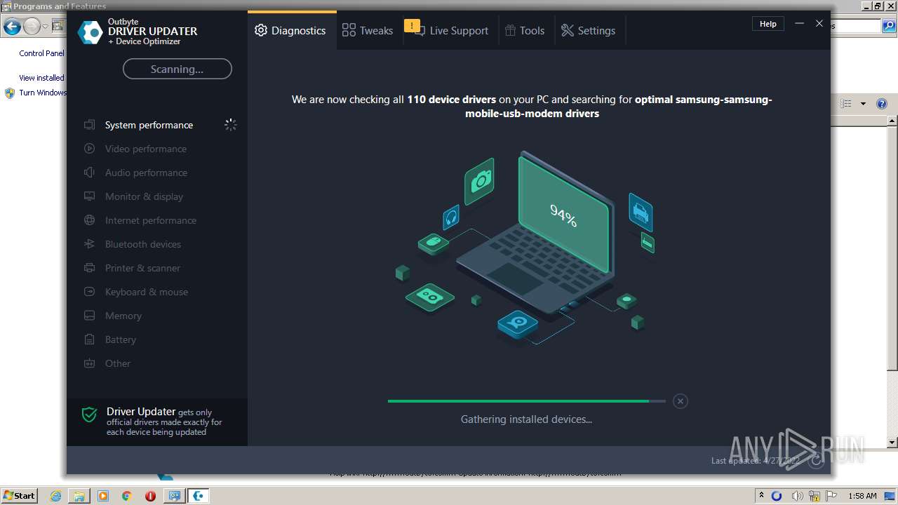Viewport: 898px width, 505px height.
Task: Click the Audio performance speaker icon
Action: point(89,173)
